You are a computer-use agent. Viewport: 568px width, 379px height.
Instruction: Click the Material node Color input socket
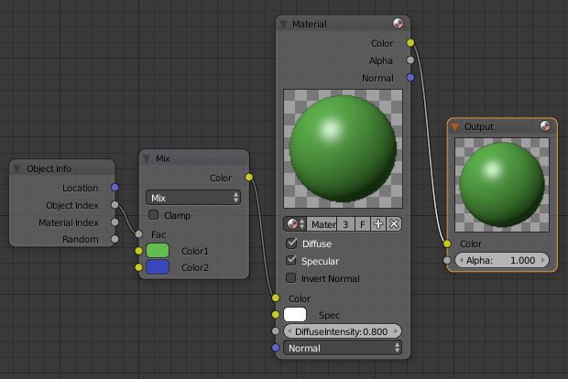coord(276,298)
